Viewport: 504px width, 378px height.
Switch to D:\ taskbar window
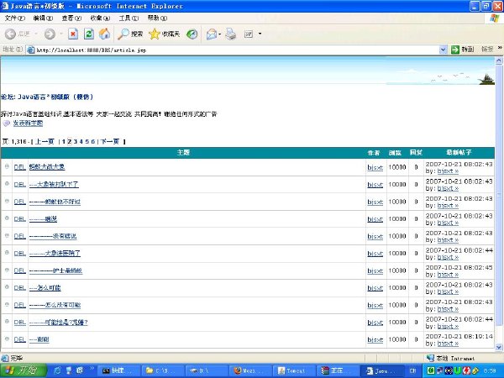207,370
